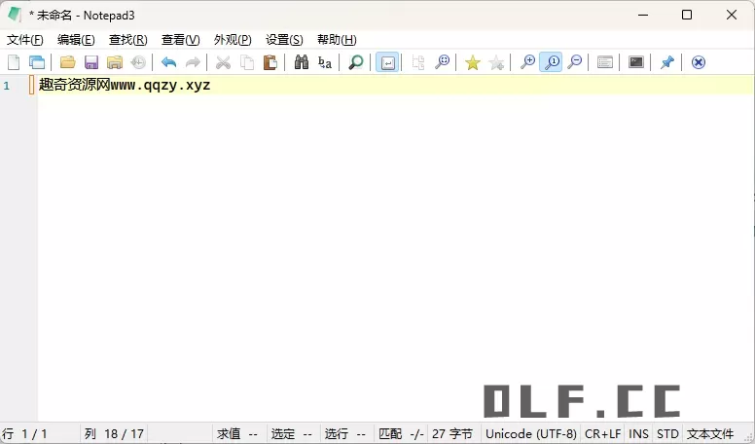Redo edit with gray arrow
The width and height of the screenshot is (755, 444).
pos(193,62)
